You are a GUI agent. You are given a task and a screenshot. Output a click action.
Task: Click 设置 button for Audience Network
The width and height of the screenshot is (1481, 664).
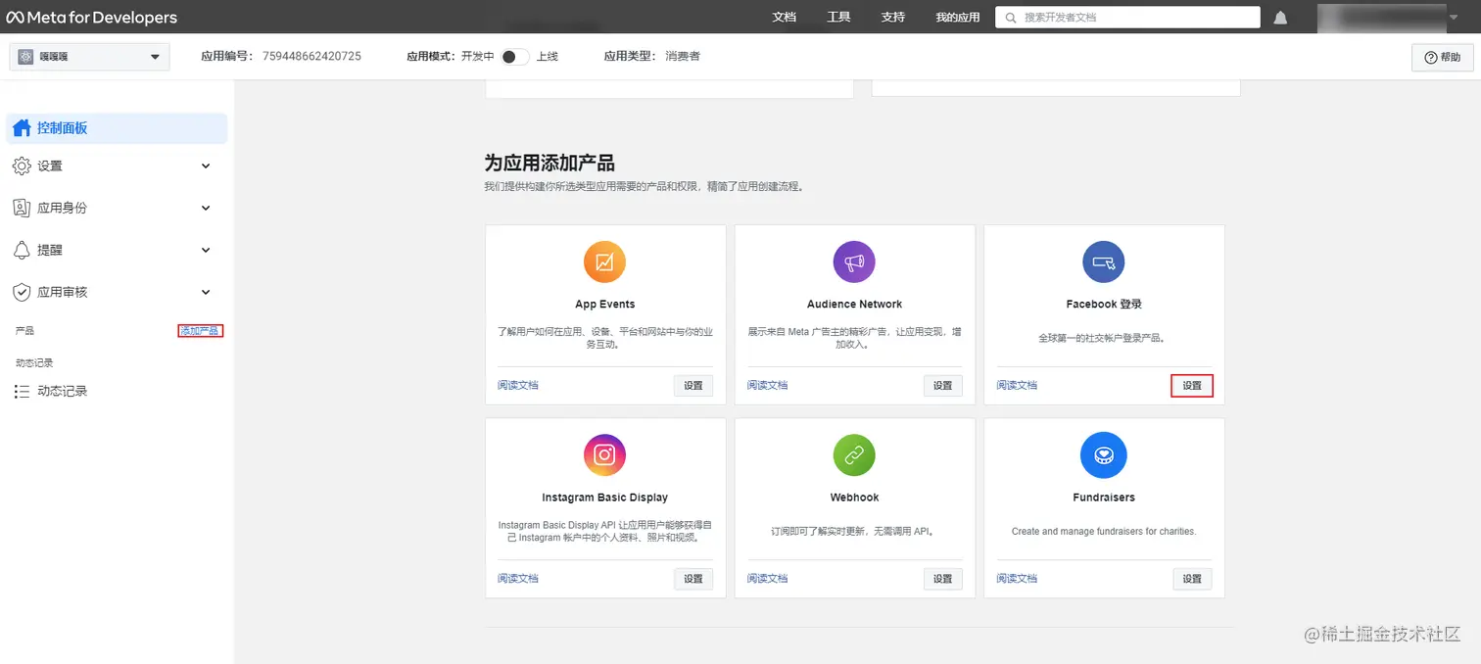[943, 386]
